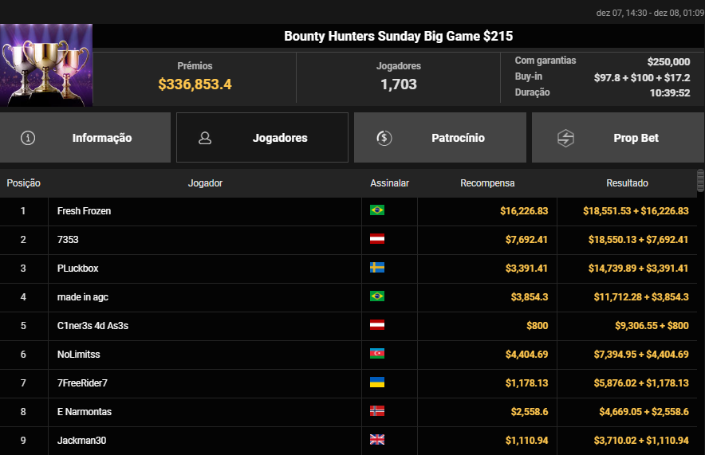
Task: Select the Prop Bet tab
Action: coord(618,137)
